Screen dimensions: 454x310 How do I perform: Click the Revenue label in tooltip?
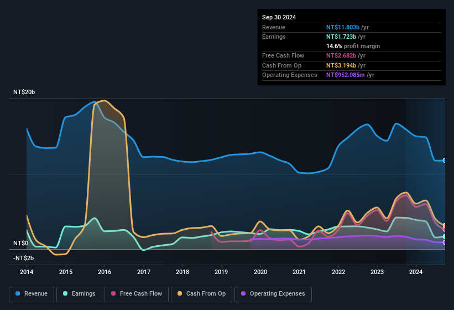(x=274, y=27)
